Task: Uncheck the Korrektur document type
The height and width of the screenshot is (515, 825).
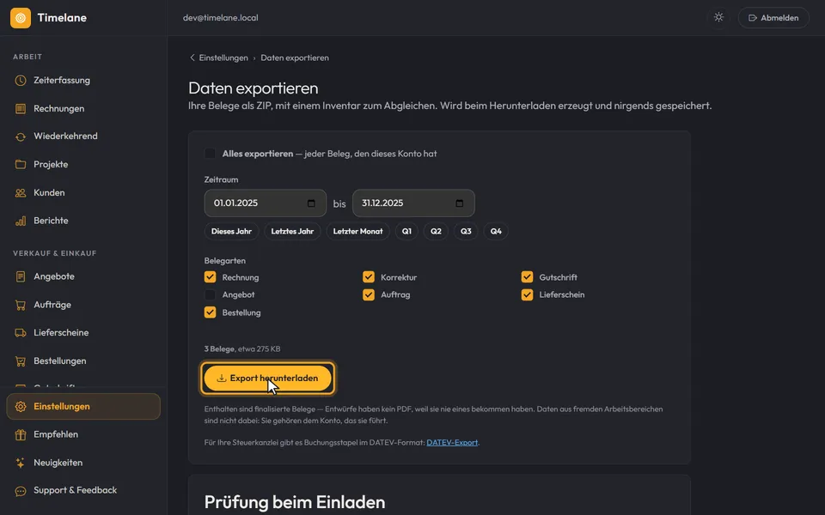Action: (369, 277)
